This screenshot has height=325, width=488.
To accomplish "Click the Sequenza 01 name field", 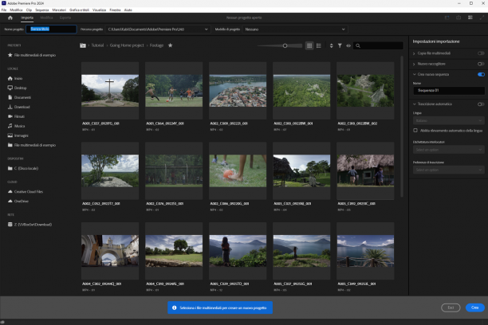I will [448, 91].
